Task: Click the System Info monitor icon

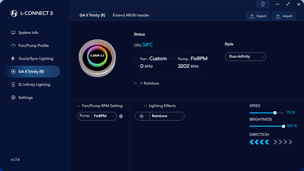Action: click(13, 33)
